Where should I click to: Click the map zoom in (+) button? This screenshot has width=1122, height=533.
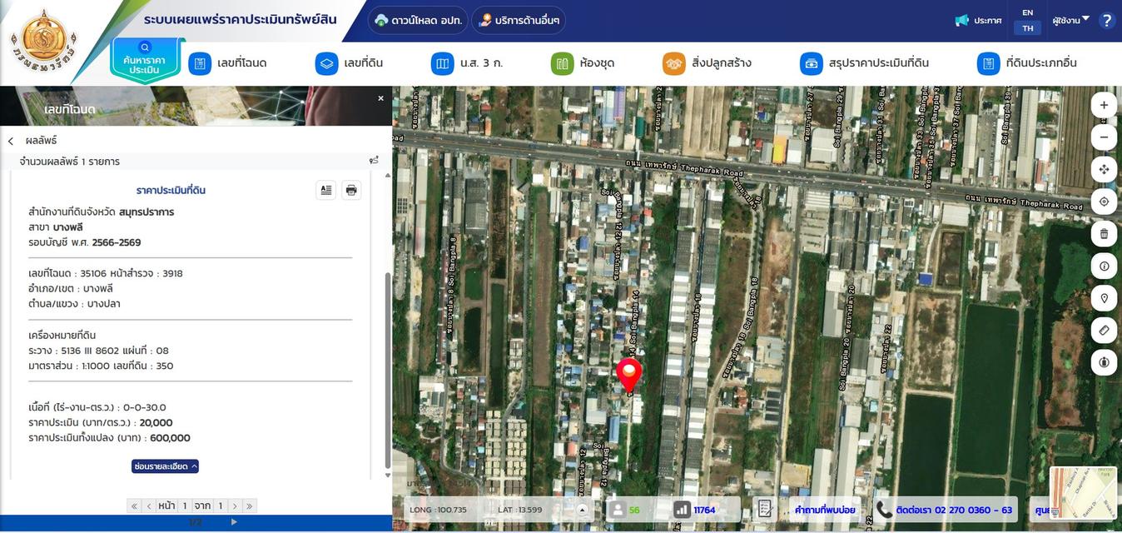click(1104, 105)
